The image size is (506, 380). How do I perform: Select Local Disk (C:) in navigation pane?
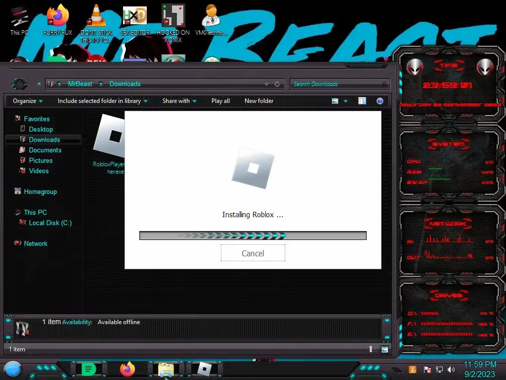coord(45,223)
